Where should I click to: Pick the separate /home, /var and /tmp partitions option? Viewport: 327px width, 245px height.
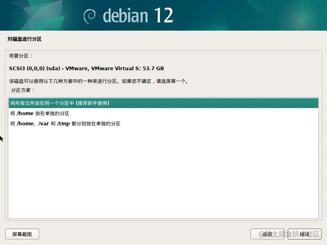163,124
